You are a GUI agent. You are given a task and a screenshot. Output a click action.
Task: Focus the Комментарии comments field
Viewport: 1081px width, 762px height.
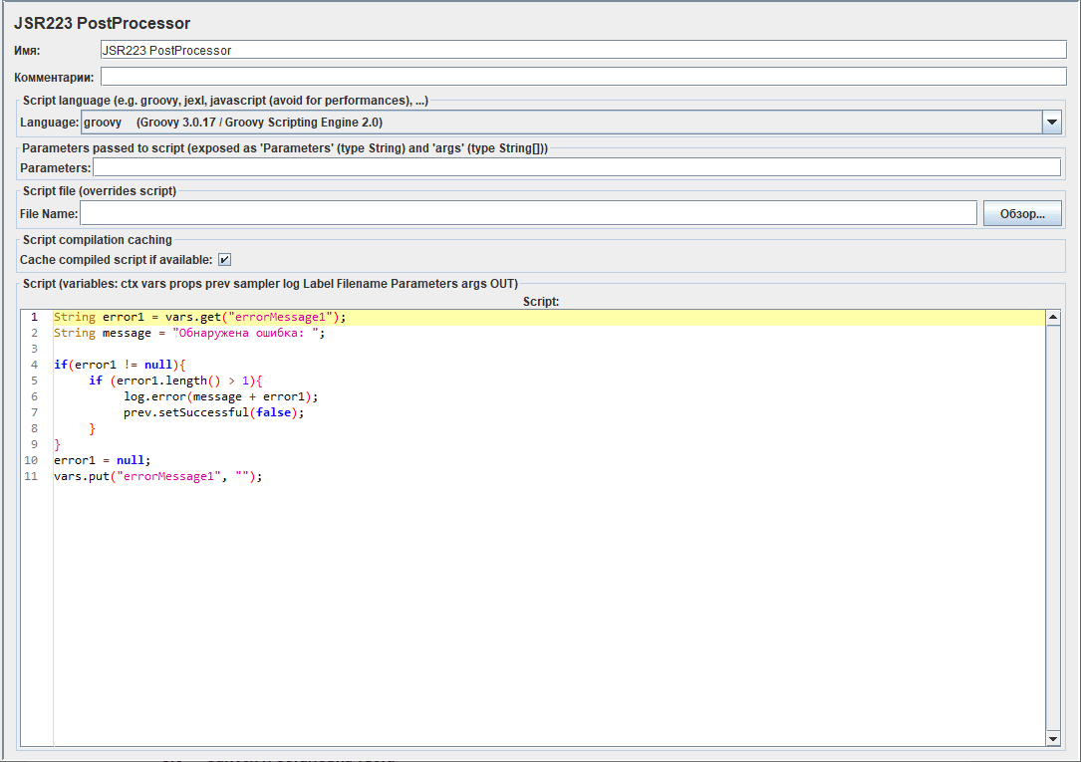(583, 77)
